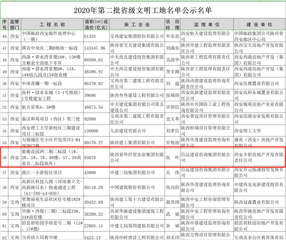Click the "建设单位" column header

pos(259,24)
